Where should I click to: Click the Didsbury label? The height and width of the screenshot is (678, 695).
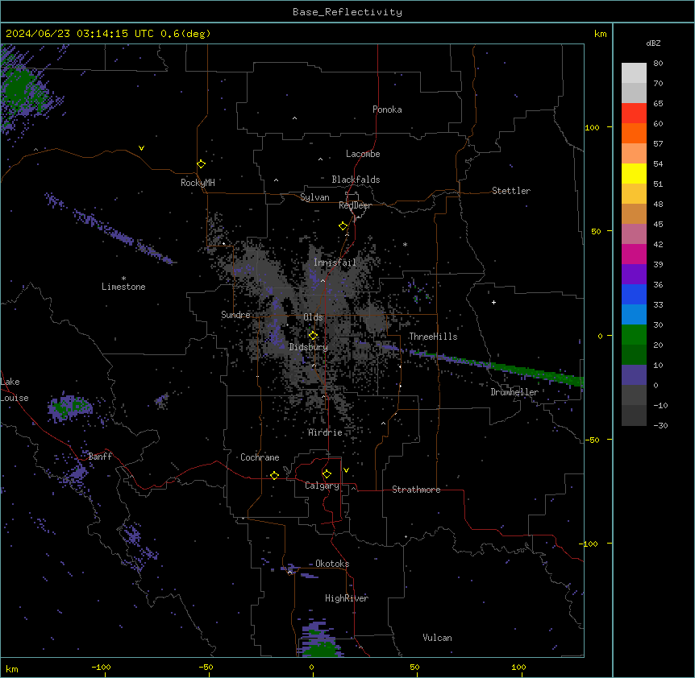tap(308, 347)
